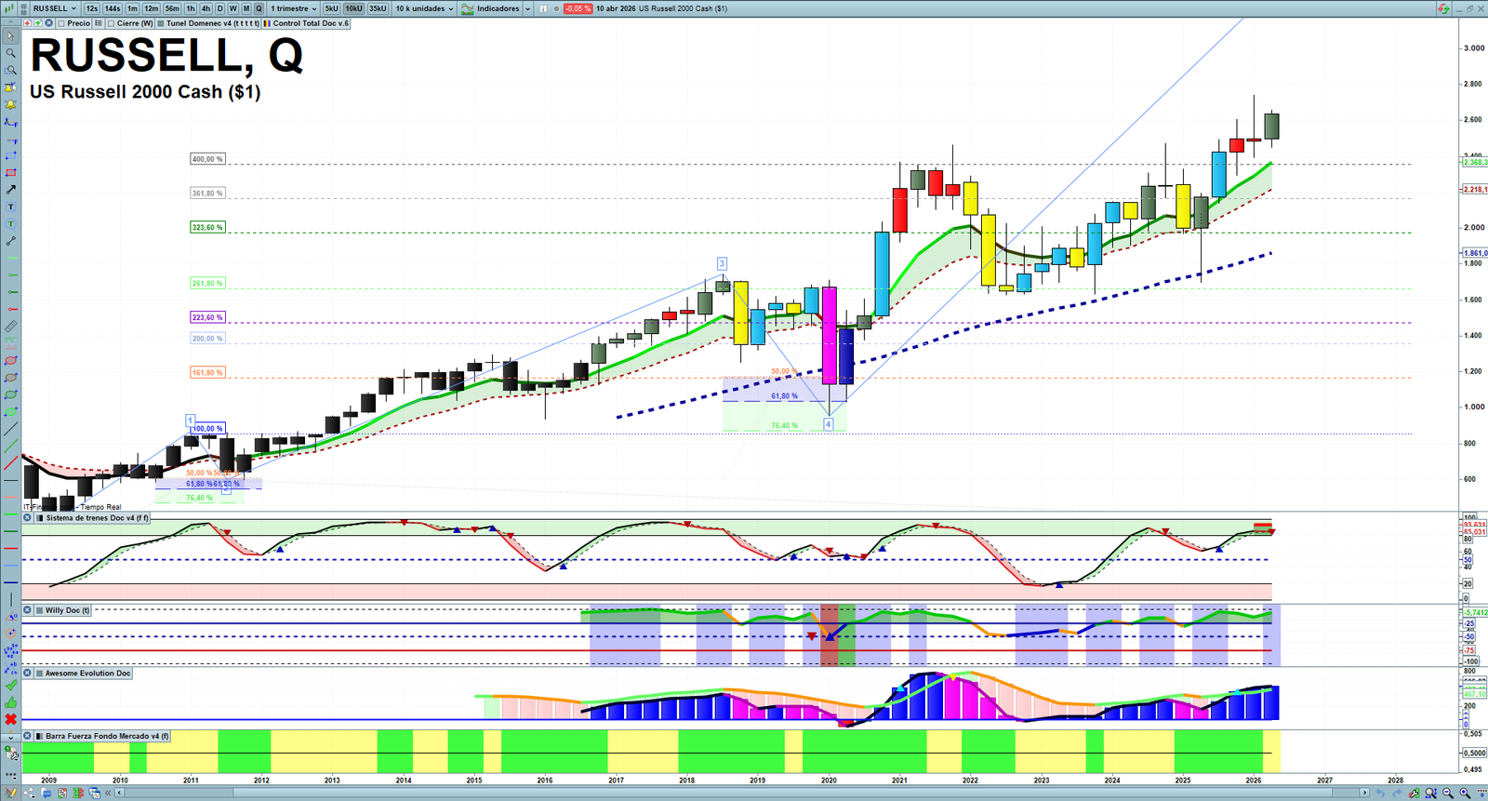Open the Indicadores menu

(x=491, y=8)
